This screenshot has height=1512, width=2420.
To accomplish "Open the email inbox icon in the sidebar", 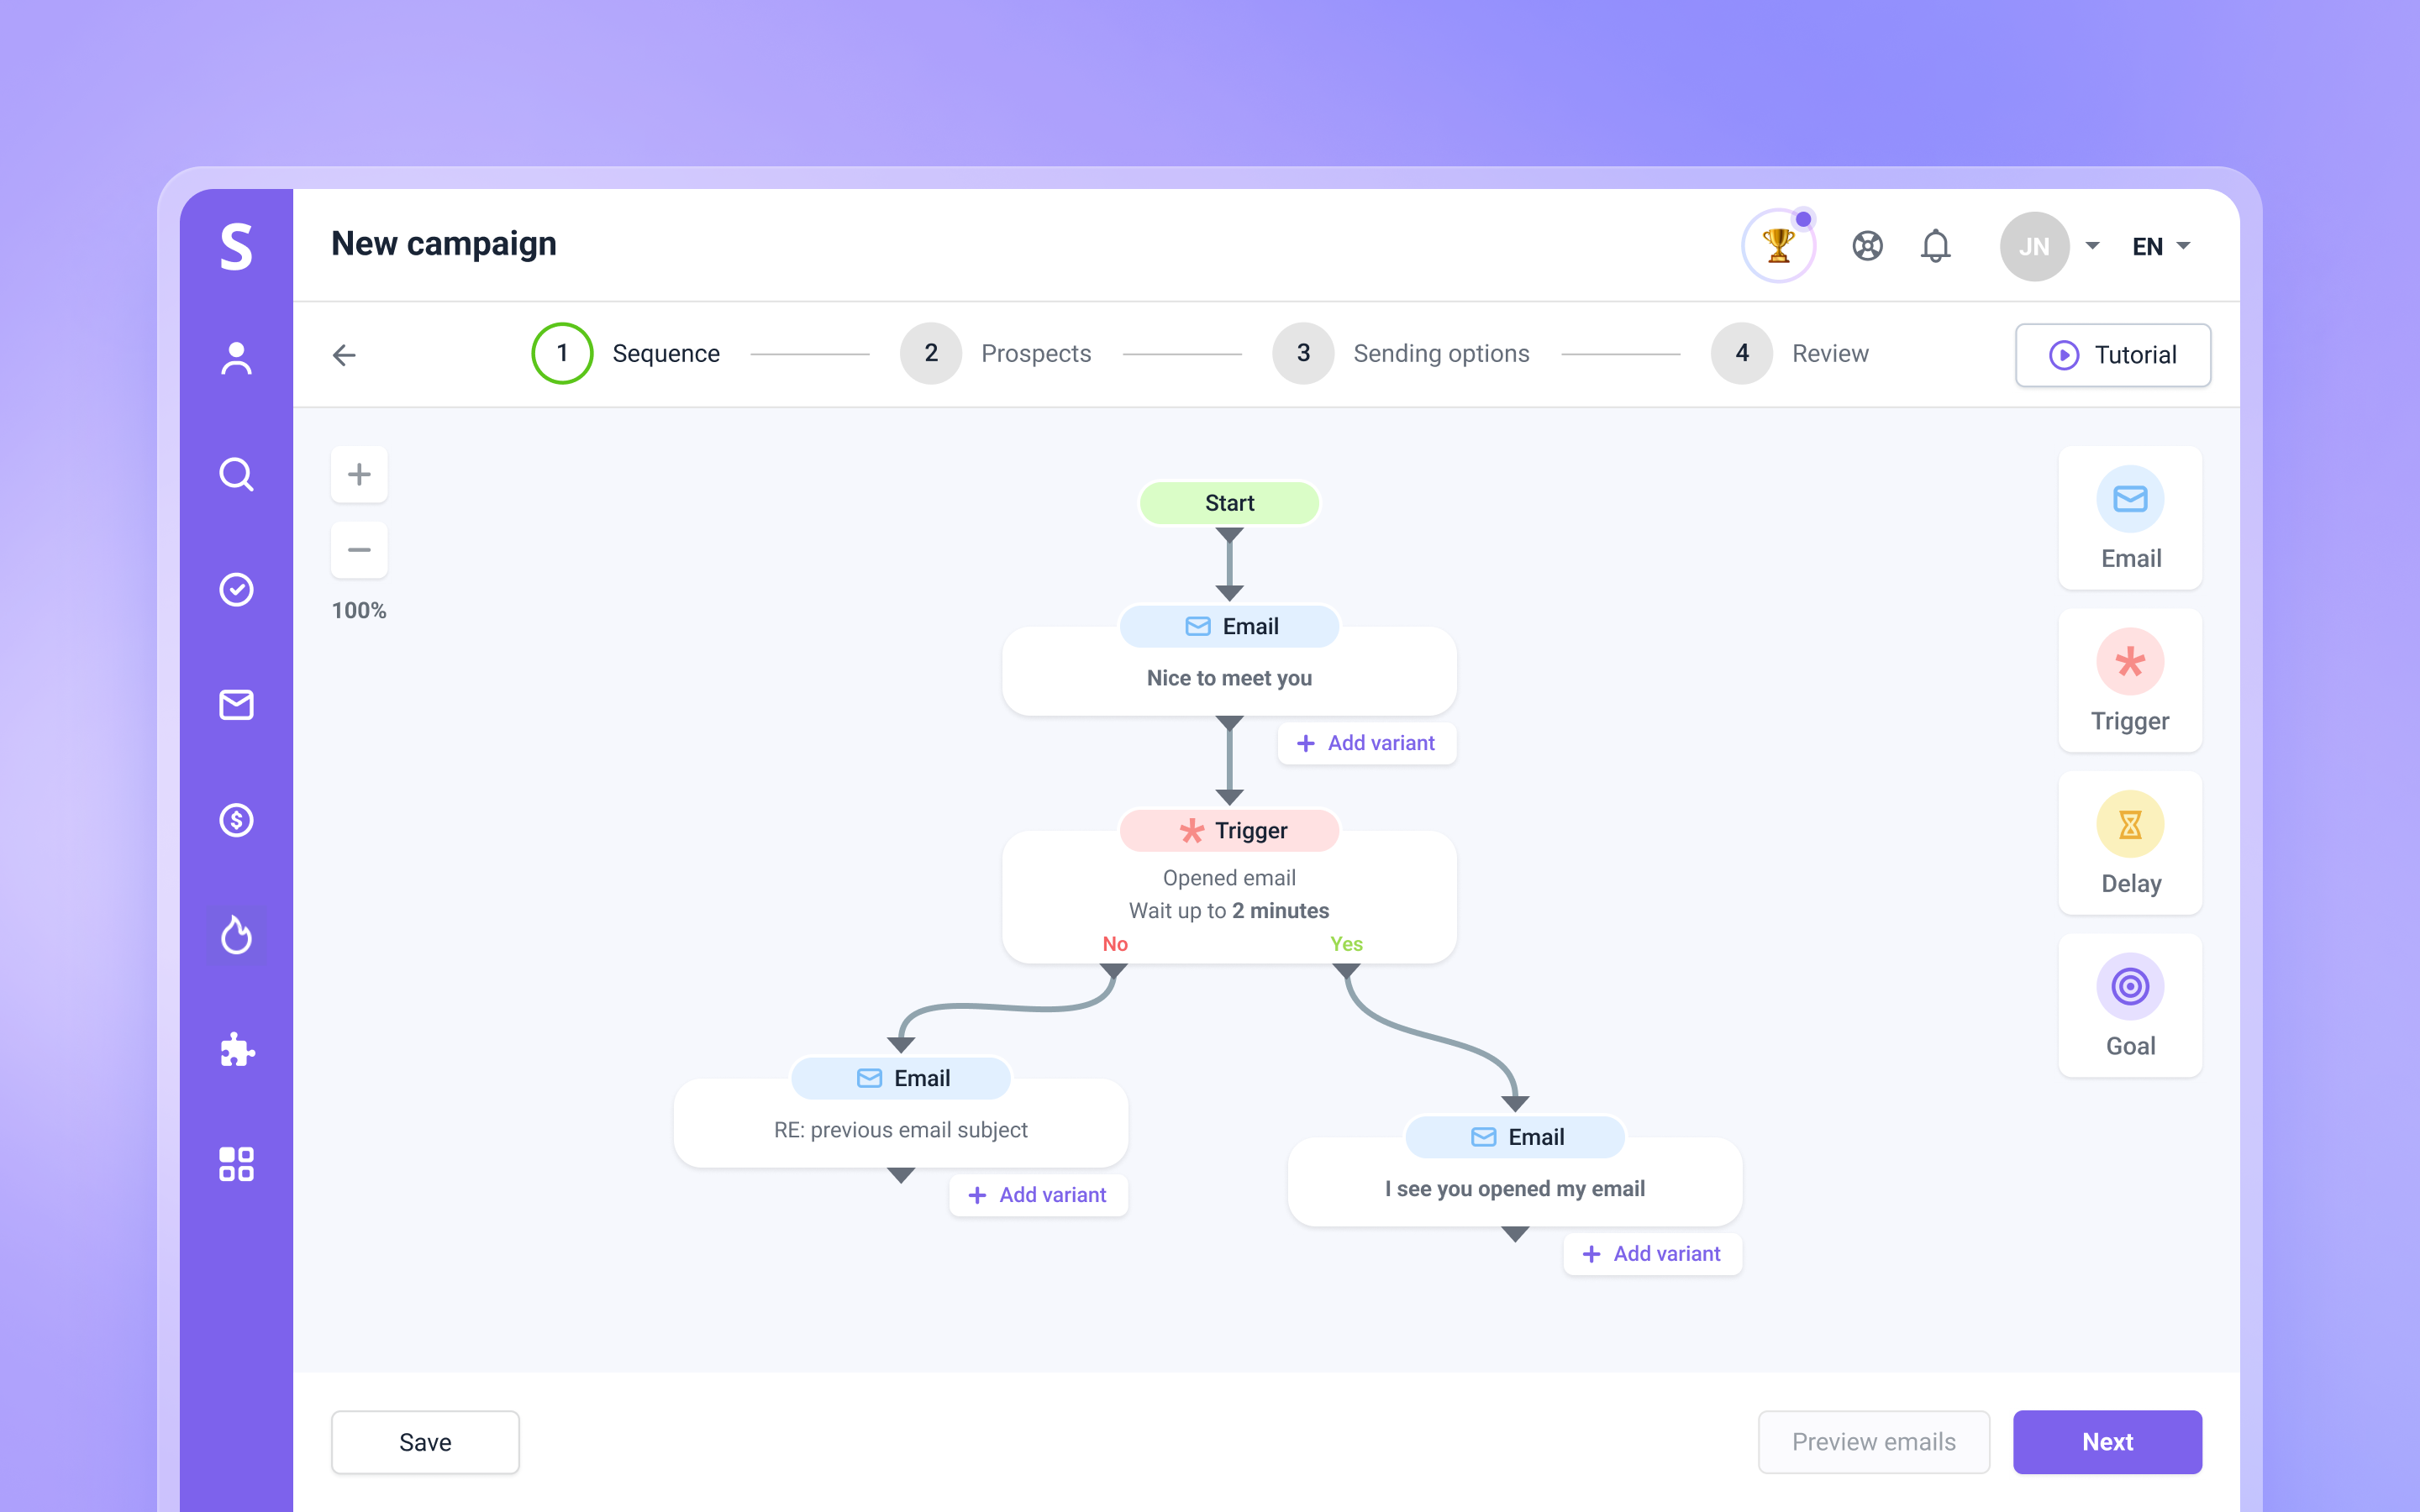I will point(236,705).
